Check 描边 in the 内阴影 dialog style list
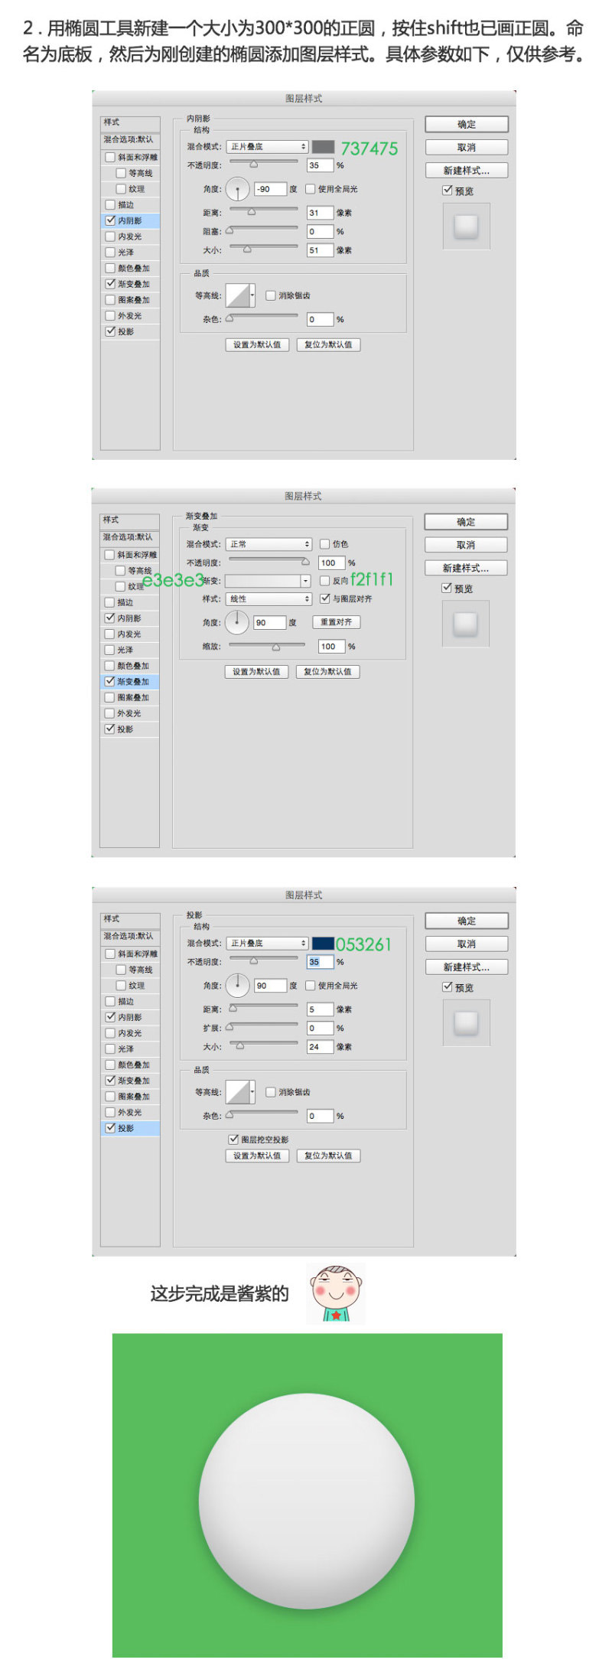Screen dimensions: 612x1676 click(x=110, y=204)
